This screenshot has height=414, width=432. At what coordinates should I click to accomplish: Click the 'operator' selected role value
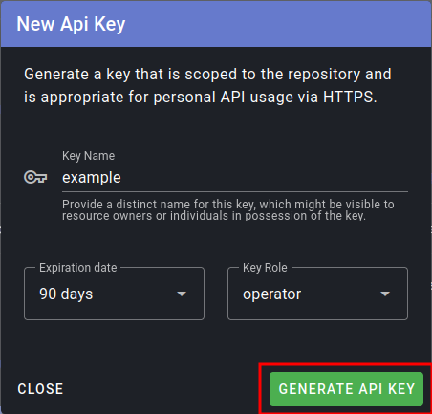coord(271,294)
